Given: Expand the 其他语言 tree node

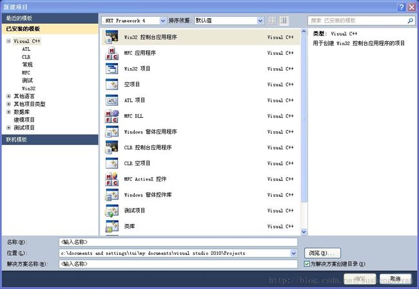Looking at the screenshot, I should [x=8, y=96].
